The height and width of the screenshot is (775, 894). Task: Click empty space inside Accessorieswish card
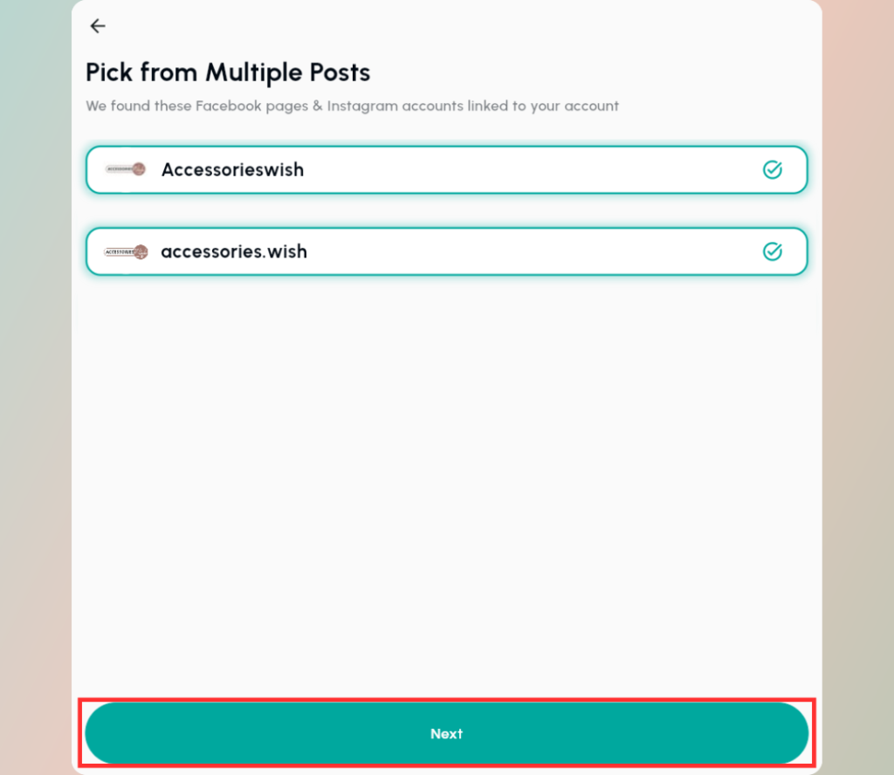pyautogui.click(x=524, y=169)
